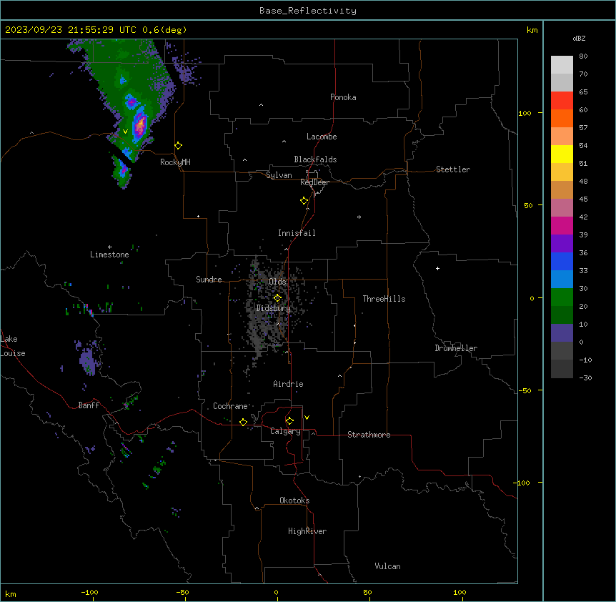Image resolution: width=616 pixels, height=602 pixels.
Task: Click the -100 tick on the bottom axis
Action: (89, 592)
